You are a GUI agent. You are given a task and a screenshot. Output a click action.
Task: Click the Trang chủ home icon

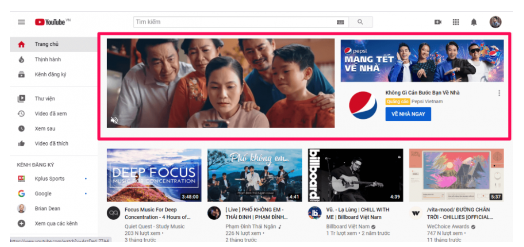click(21, 44)
